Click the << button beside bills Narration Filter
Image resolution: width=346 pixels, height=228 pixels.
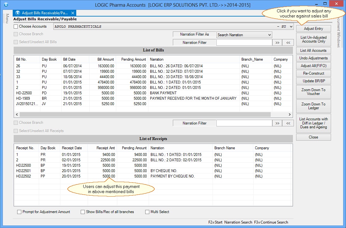[288, 43]
